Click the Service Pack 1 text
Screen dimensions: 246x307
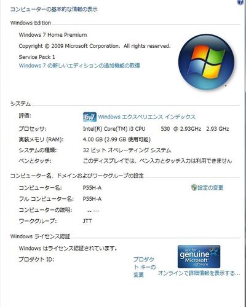[x=37, y=57]
